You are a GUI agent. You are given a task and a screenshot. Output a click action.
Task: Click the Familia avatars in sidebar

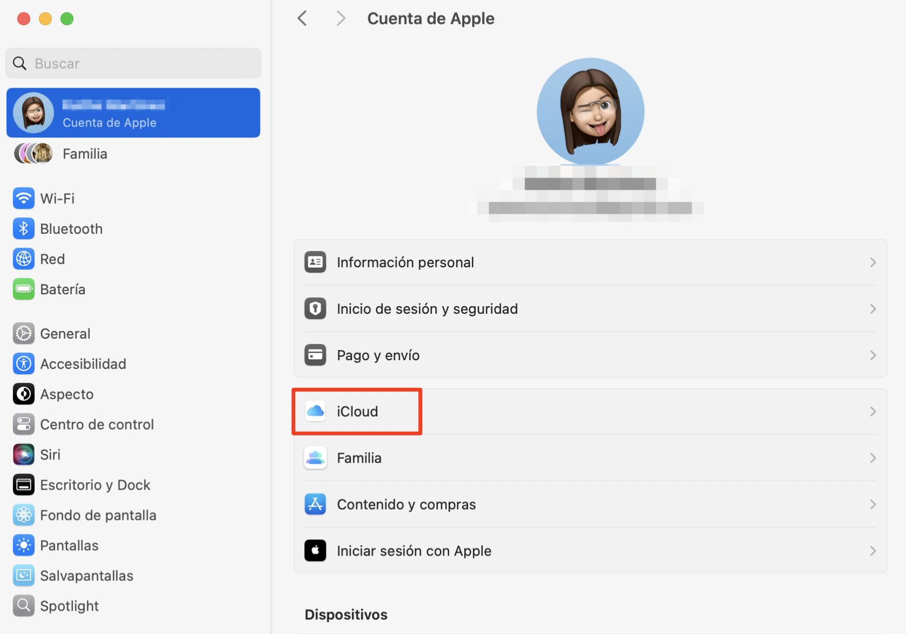(34, 154)
